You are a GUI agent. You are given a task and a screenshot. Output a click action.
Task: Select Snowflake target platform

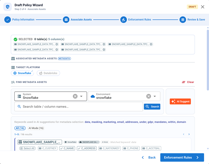pos(22,73)
